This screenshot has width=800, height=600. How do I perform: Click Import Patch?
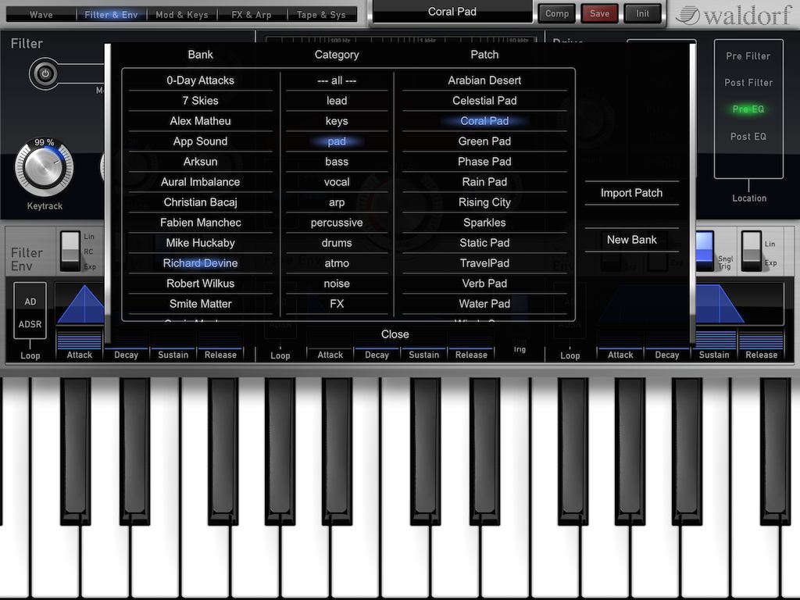[631, 193]
